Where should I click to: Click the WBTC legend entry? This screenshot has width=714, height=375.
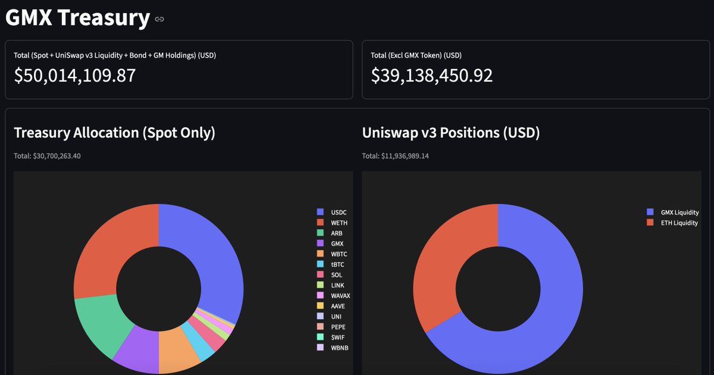tap(332, 254)
